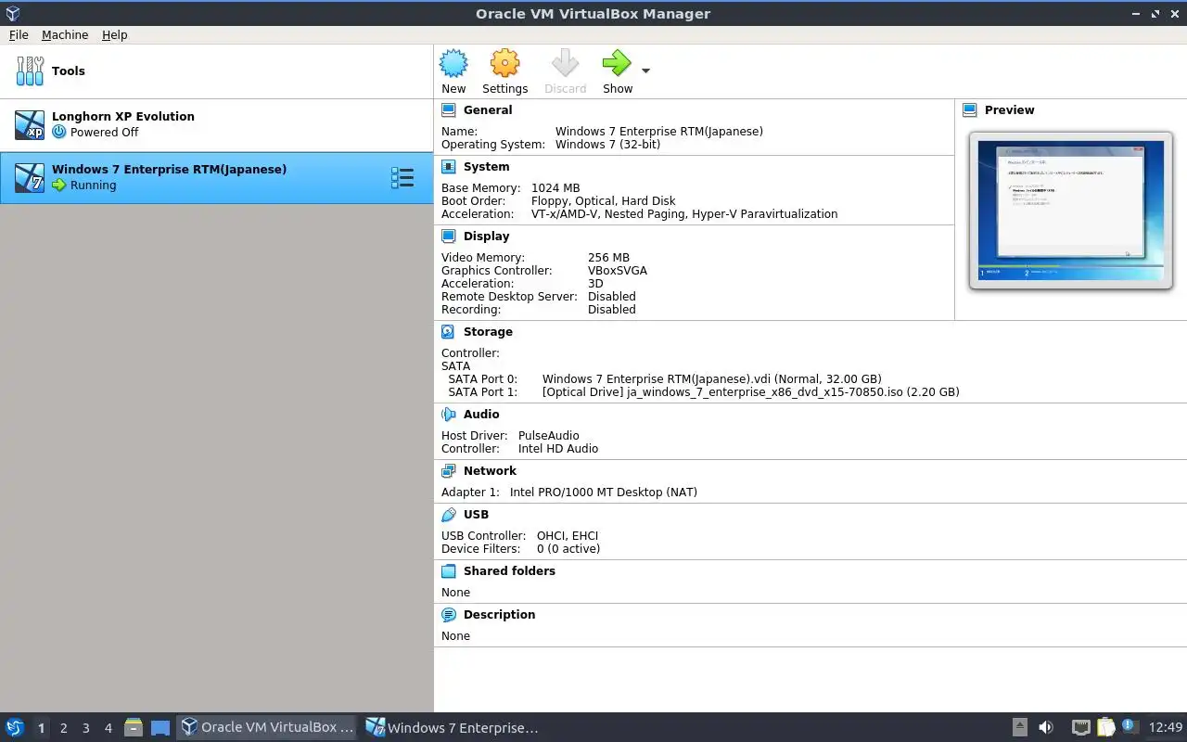Click Floppy, Optical, Hard Disk boot order
Image resolution: width=1187 pixels, height=742 pixels.
pos(604,201)
